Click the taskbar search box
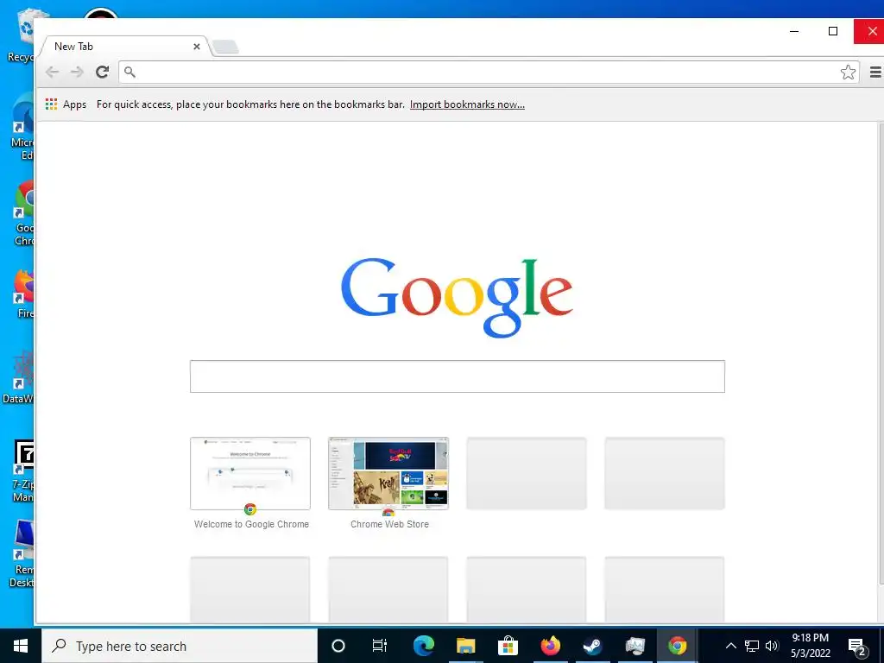This screenshot has height=663, width=884. pyautogui.click(x=180, y=646)
